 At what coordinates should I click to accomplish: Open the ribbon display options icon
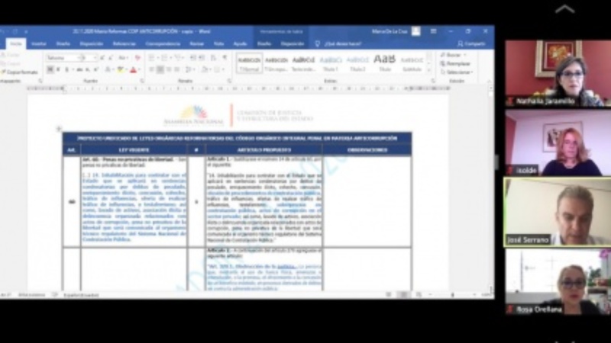click(433, 31)
